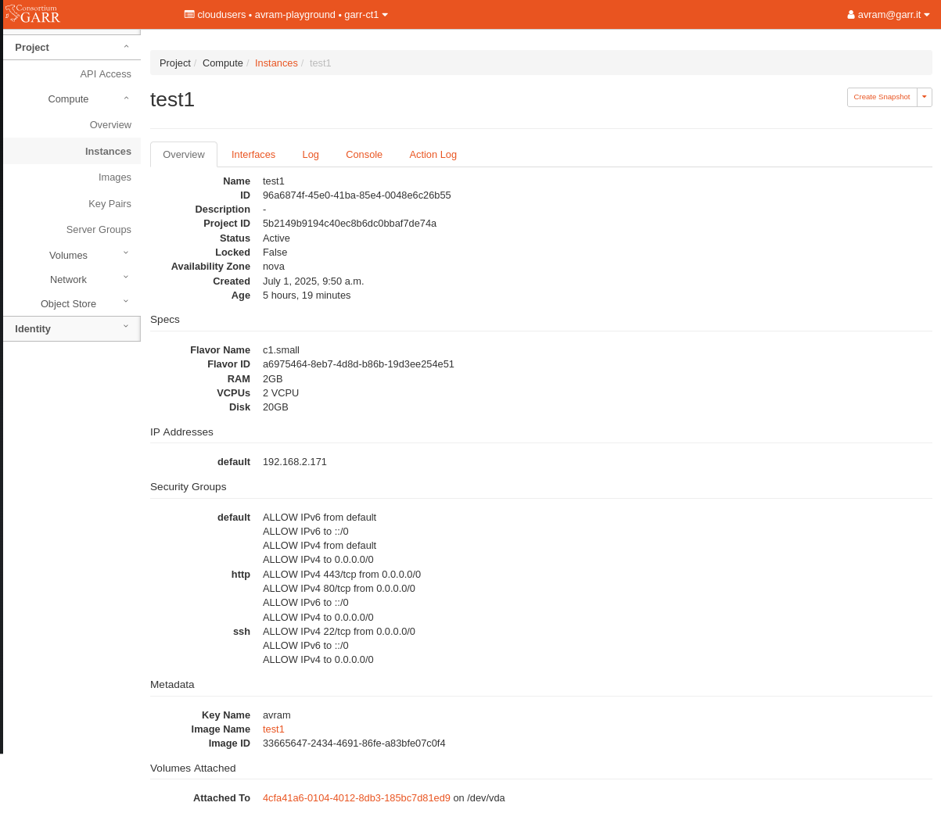Click the Compute breadcrumb item
941x824 pixels.
click(x=223, y=63)
